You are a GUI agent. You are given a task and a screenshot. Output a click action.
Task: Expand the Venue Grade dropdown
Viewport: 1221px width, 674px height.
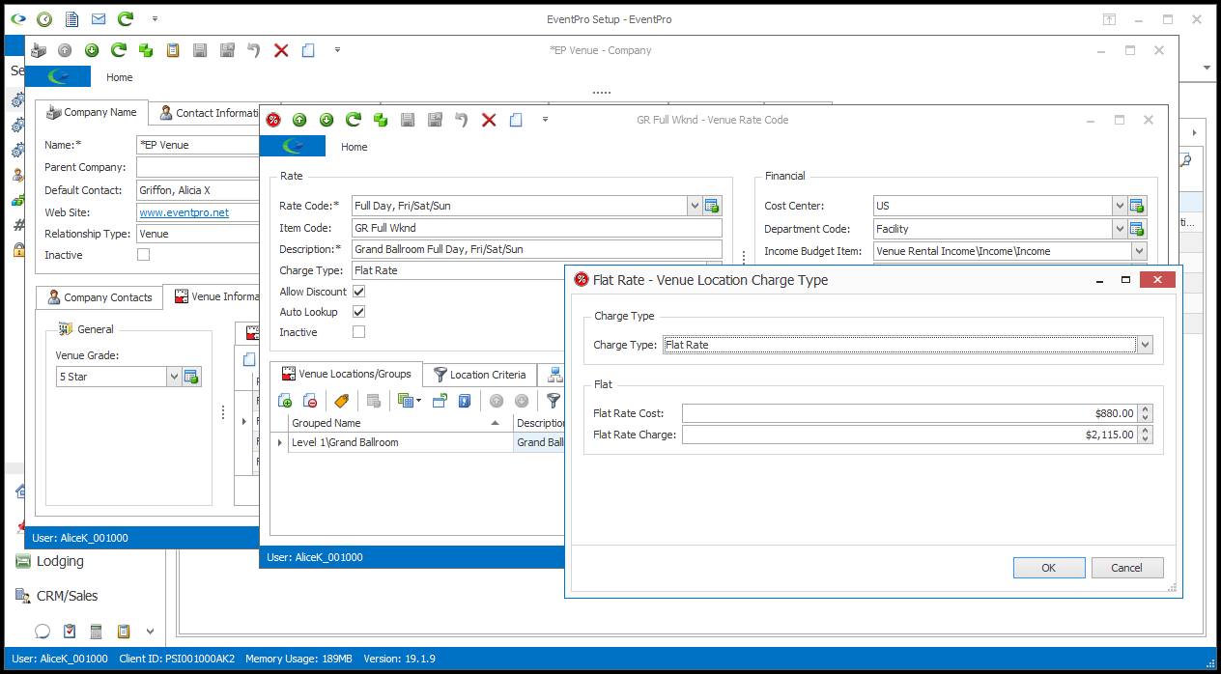pos(175,377)
